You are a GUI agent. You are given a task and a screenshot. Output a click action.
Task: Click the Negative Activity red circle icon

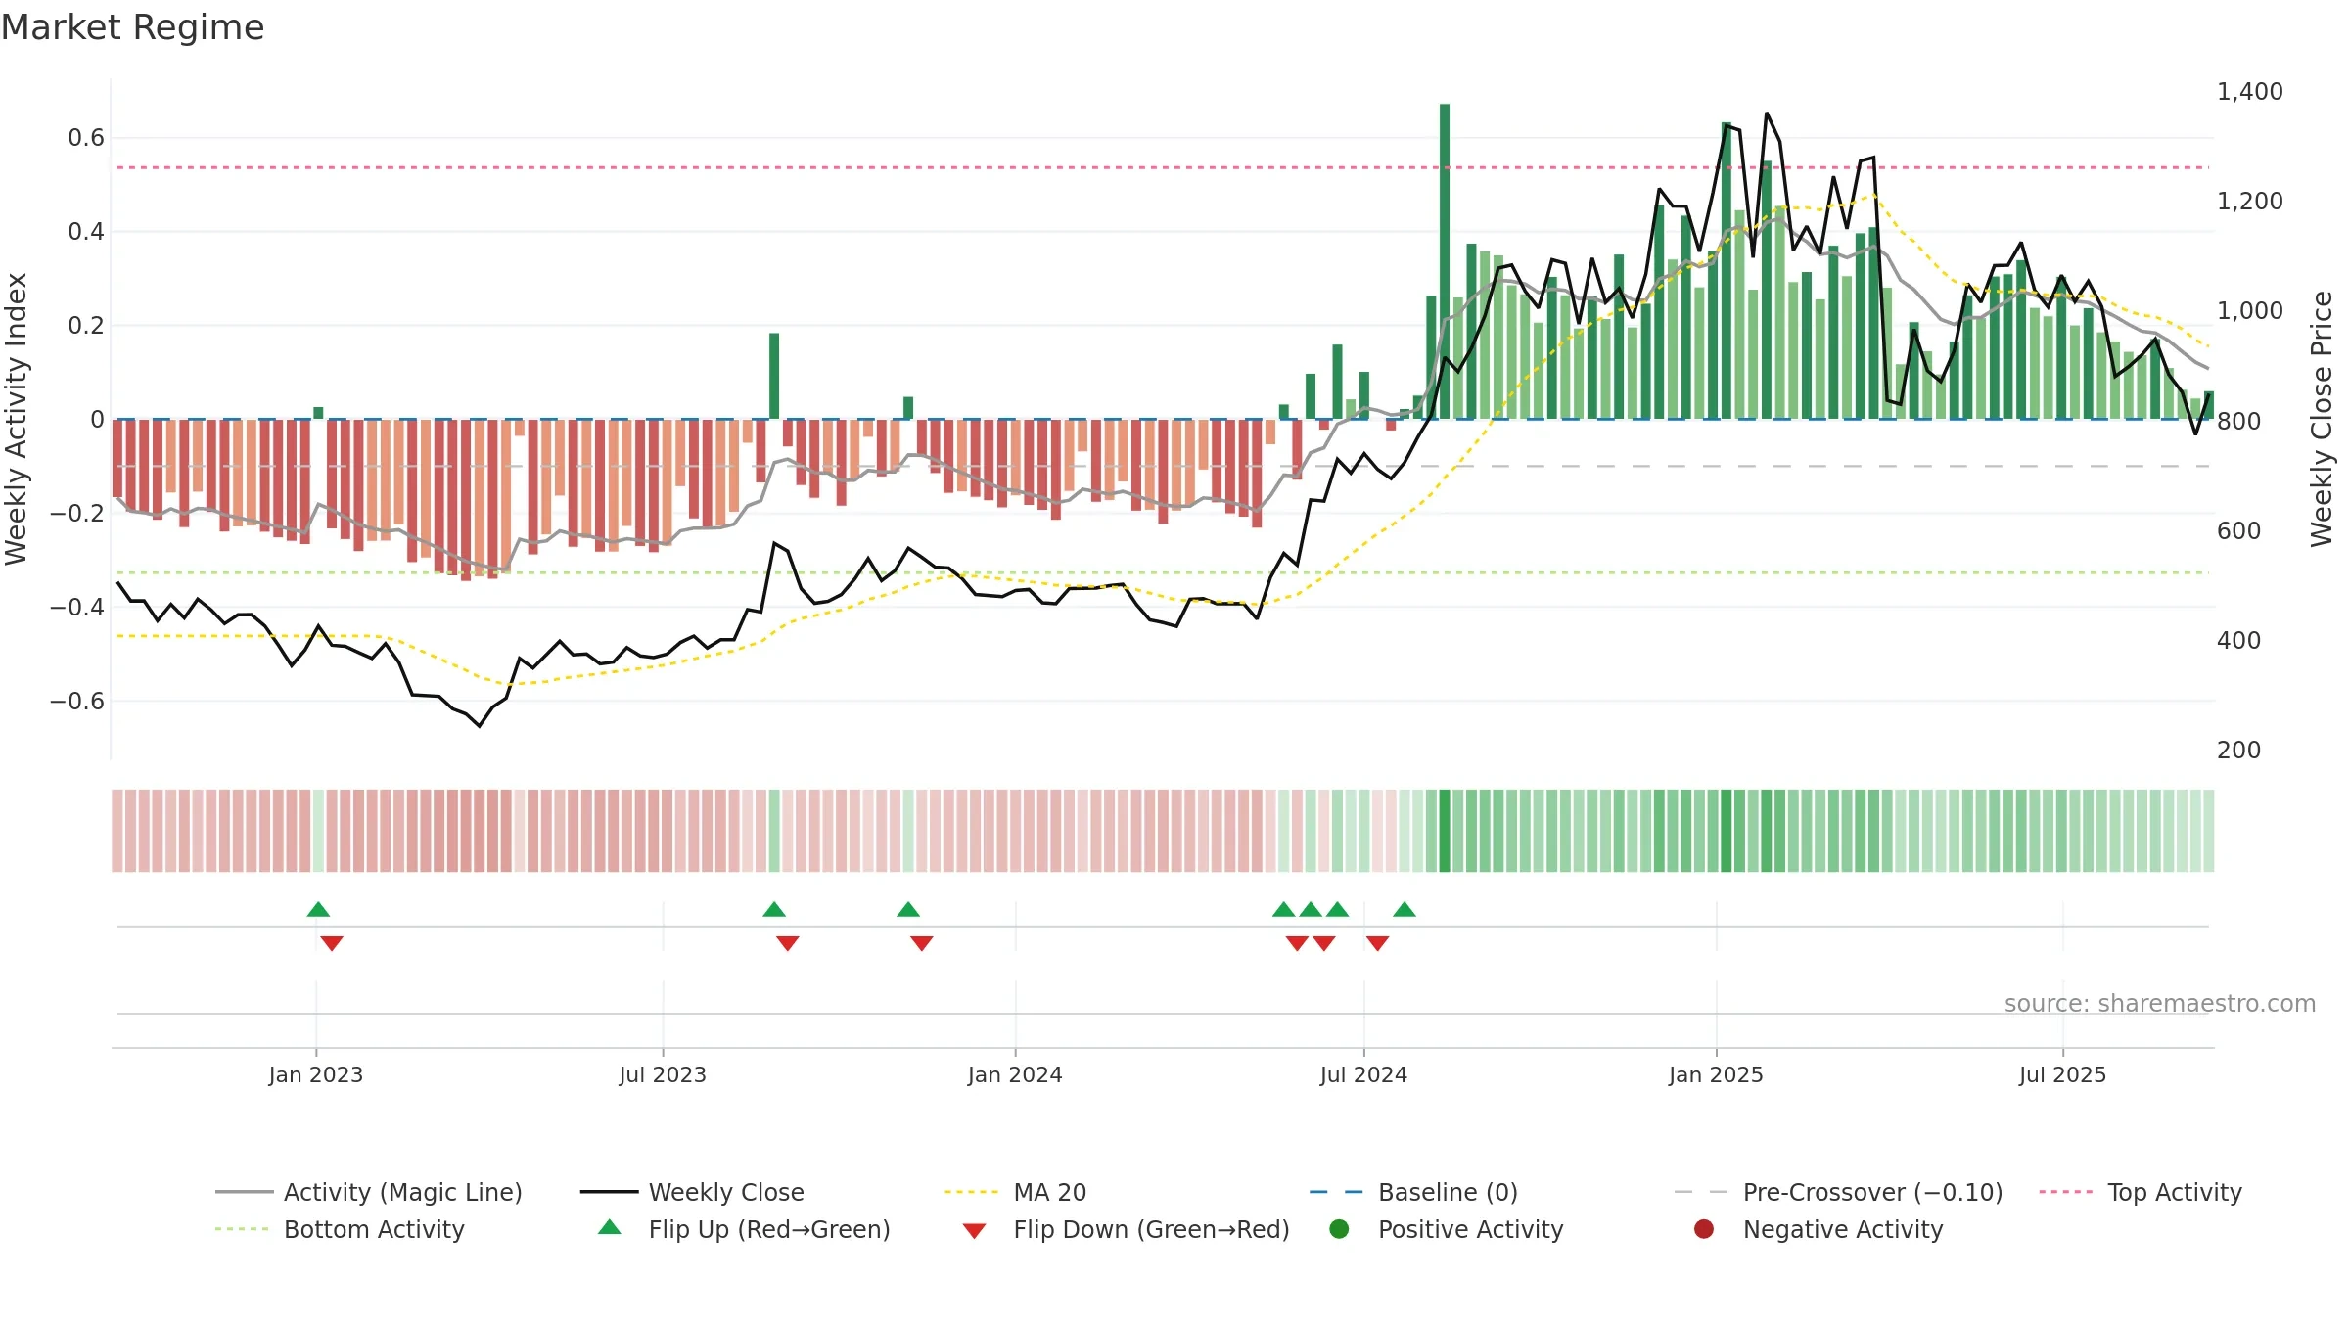1704,1228
